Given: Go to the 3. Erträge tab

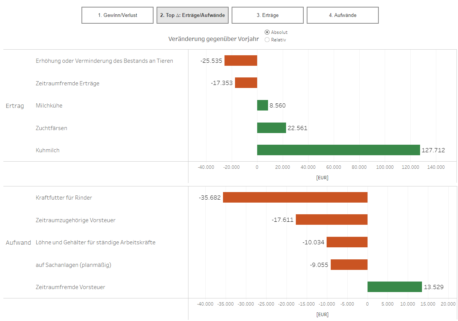Looking at the screenshot, I should click(267, 15).
